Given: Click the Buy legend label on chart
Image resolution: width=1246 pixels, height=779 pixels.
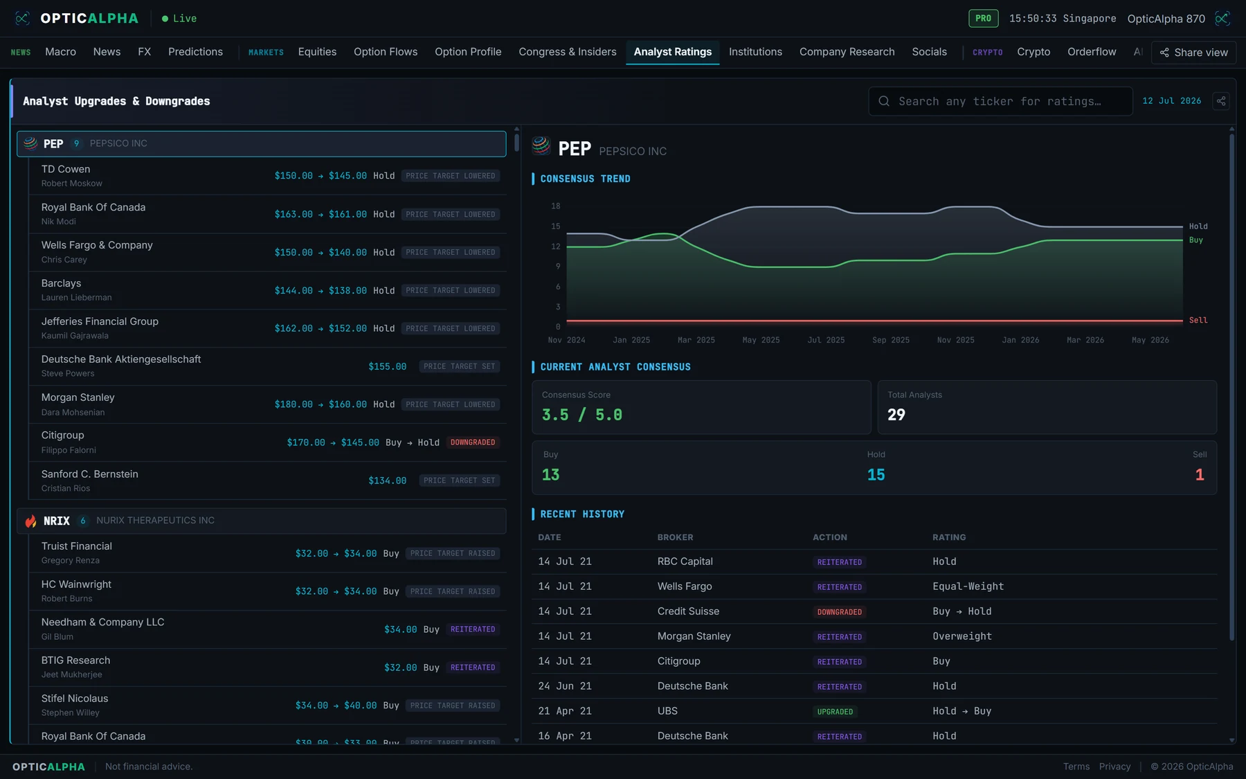Looking at the screenshot, I should coord(1196,240).
